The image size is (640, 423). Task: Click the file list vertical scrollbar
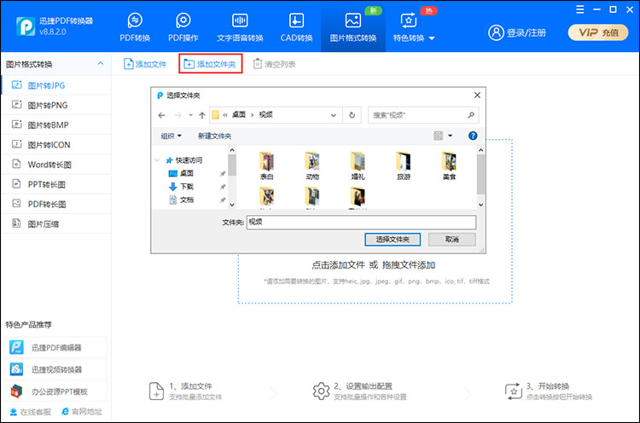point(480,174)
